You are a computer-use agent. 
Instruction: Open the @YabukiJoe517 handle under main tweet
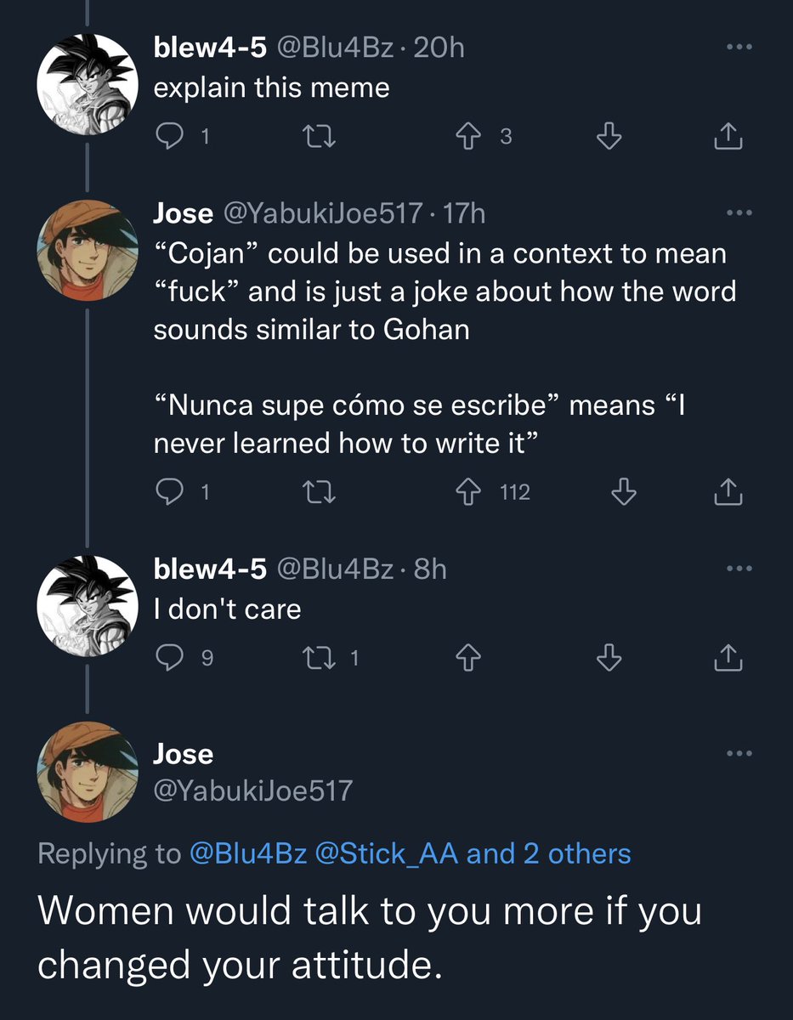(252, 791)
